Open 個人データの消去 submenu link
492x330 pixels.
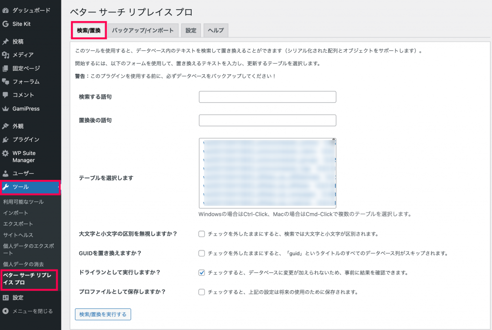pyautogui.click(x=23, y=264)
